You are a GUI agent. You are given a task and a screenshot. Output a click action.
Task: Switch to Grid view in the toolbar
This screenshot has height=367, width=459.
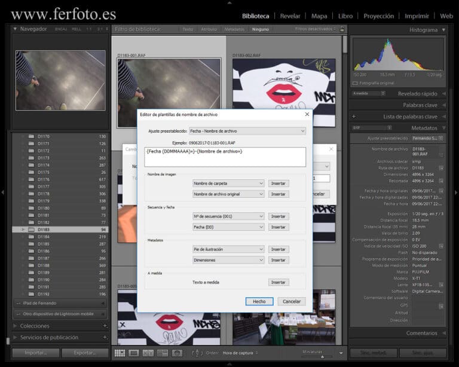120,353
